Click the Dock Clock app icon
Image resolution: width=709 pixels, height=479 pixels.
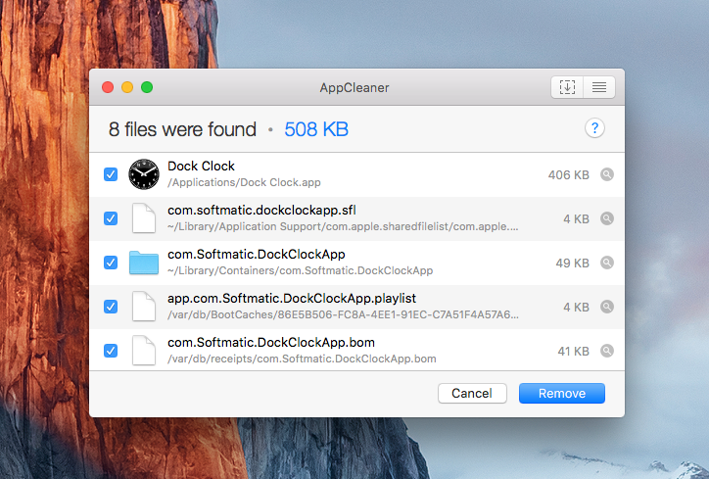[144, 174]
